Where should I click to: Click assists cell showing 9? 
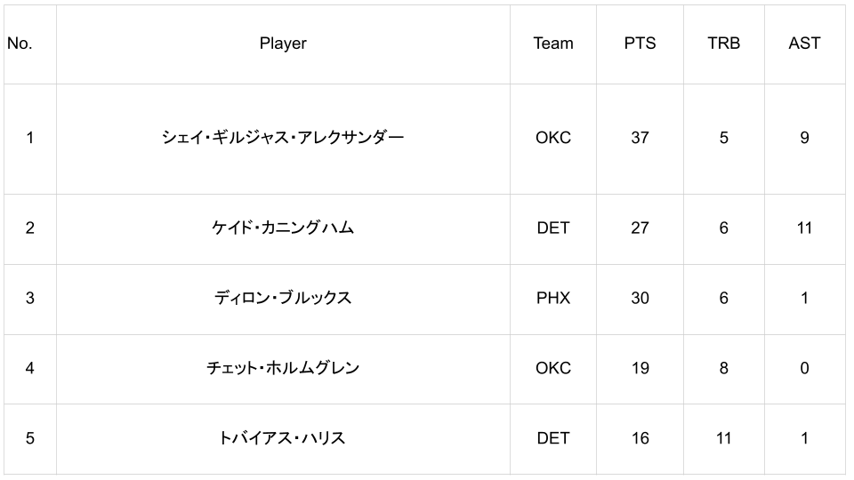point(804,138)
